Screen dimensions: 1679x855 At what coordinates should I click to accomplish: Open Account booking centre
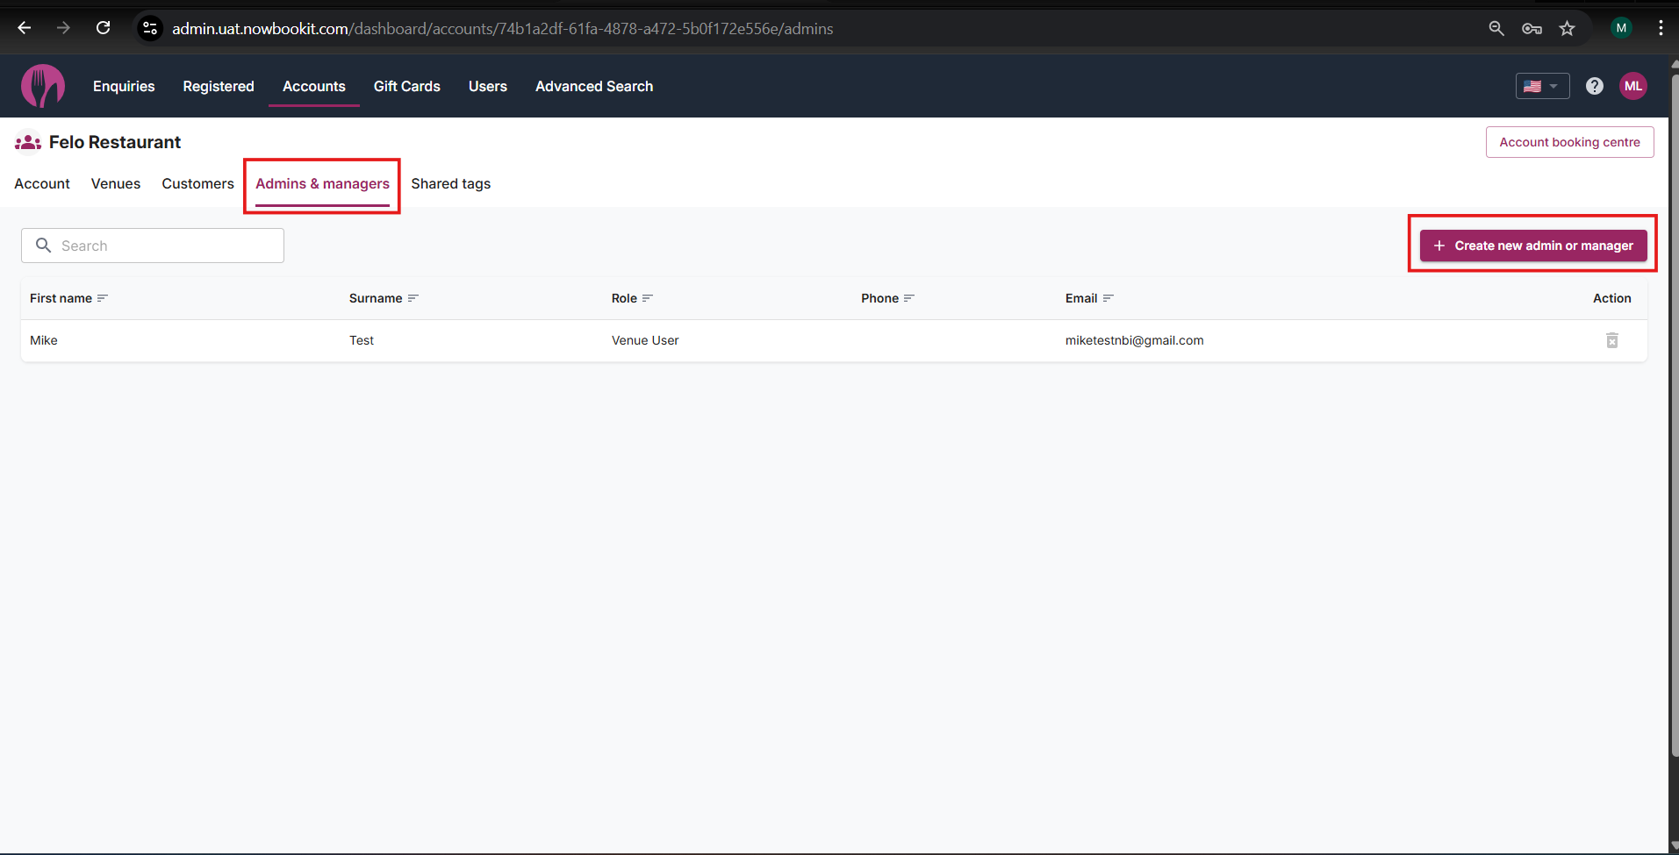(1569, 142)
